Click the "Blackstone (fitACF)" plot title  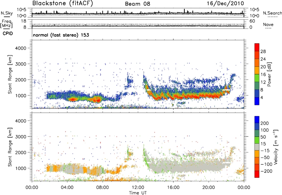(x=63, y=3)
